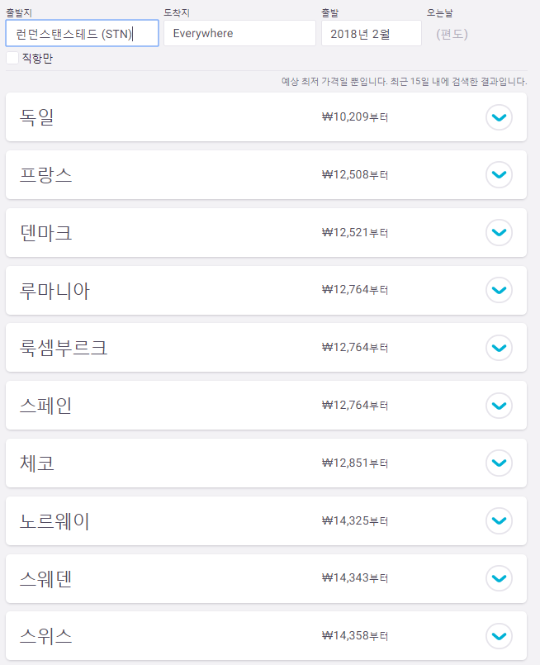Expand the 독일 destination row
The image size is (540, 665).
(x=499, y=117)
